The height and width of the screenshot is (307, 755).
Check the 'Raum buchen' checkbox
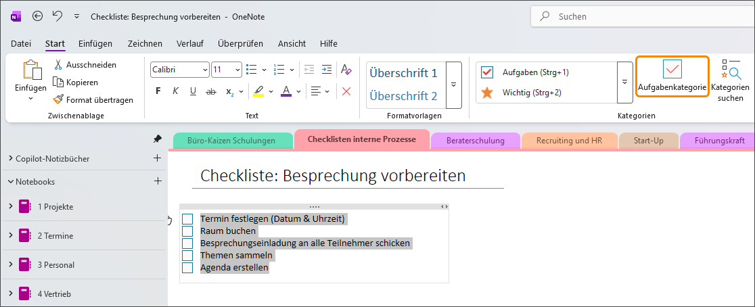point(187,231)
